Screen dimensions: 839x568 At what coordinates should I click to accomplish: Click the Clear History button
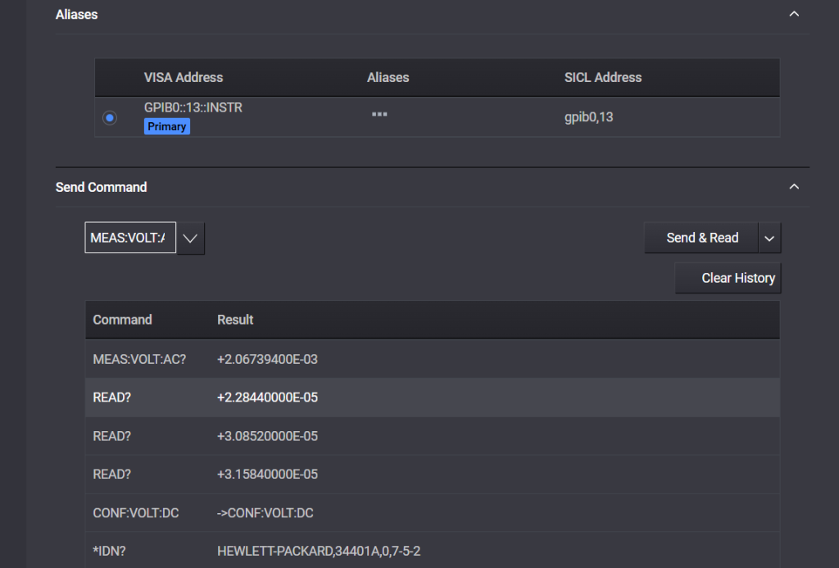pos(728,278)
